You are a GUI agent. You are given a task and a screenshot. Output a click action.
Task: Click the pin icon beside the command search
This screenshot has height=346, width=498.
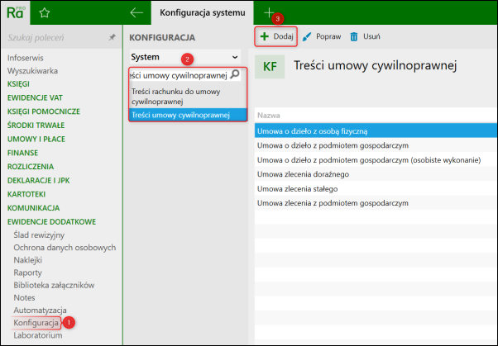click(x=112, y=37)
